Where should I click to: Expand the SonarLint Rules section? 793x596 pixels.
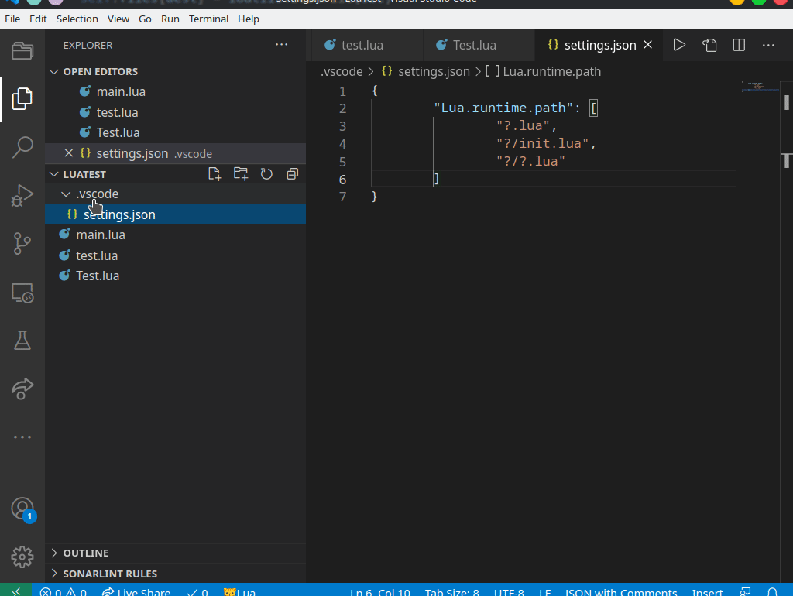[175, 574]
